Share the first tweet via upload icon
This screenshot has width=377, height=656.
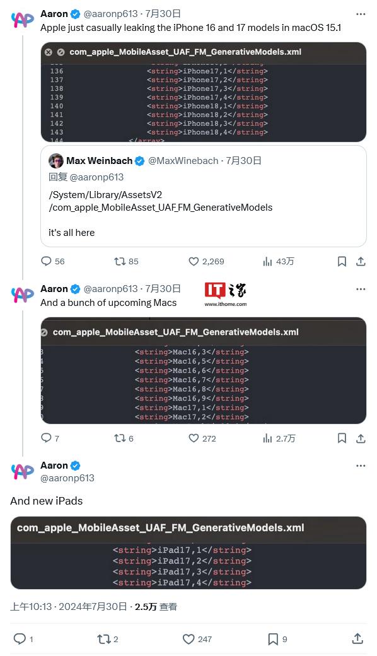(361, 262)
